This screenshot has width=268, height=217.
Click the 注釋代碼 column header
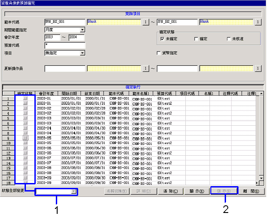click(x=230, y=94)
